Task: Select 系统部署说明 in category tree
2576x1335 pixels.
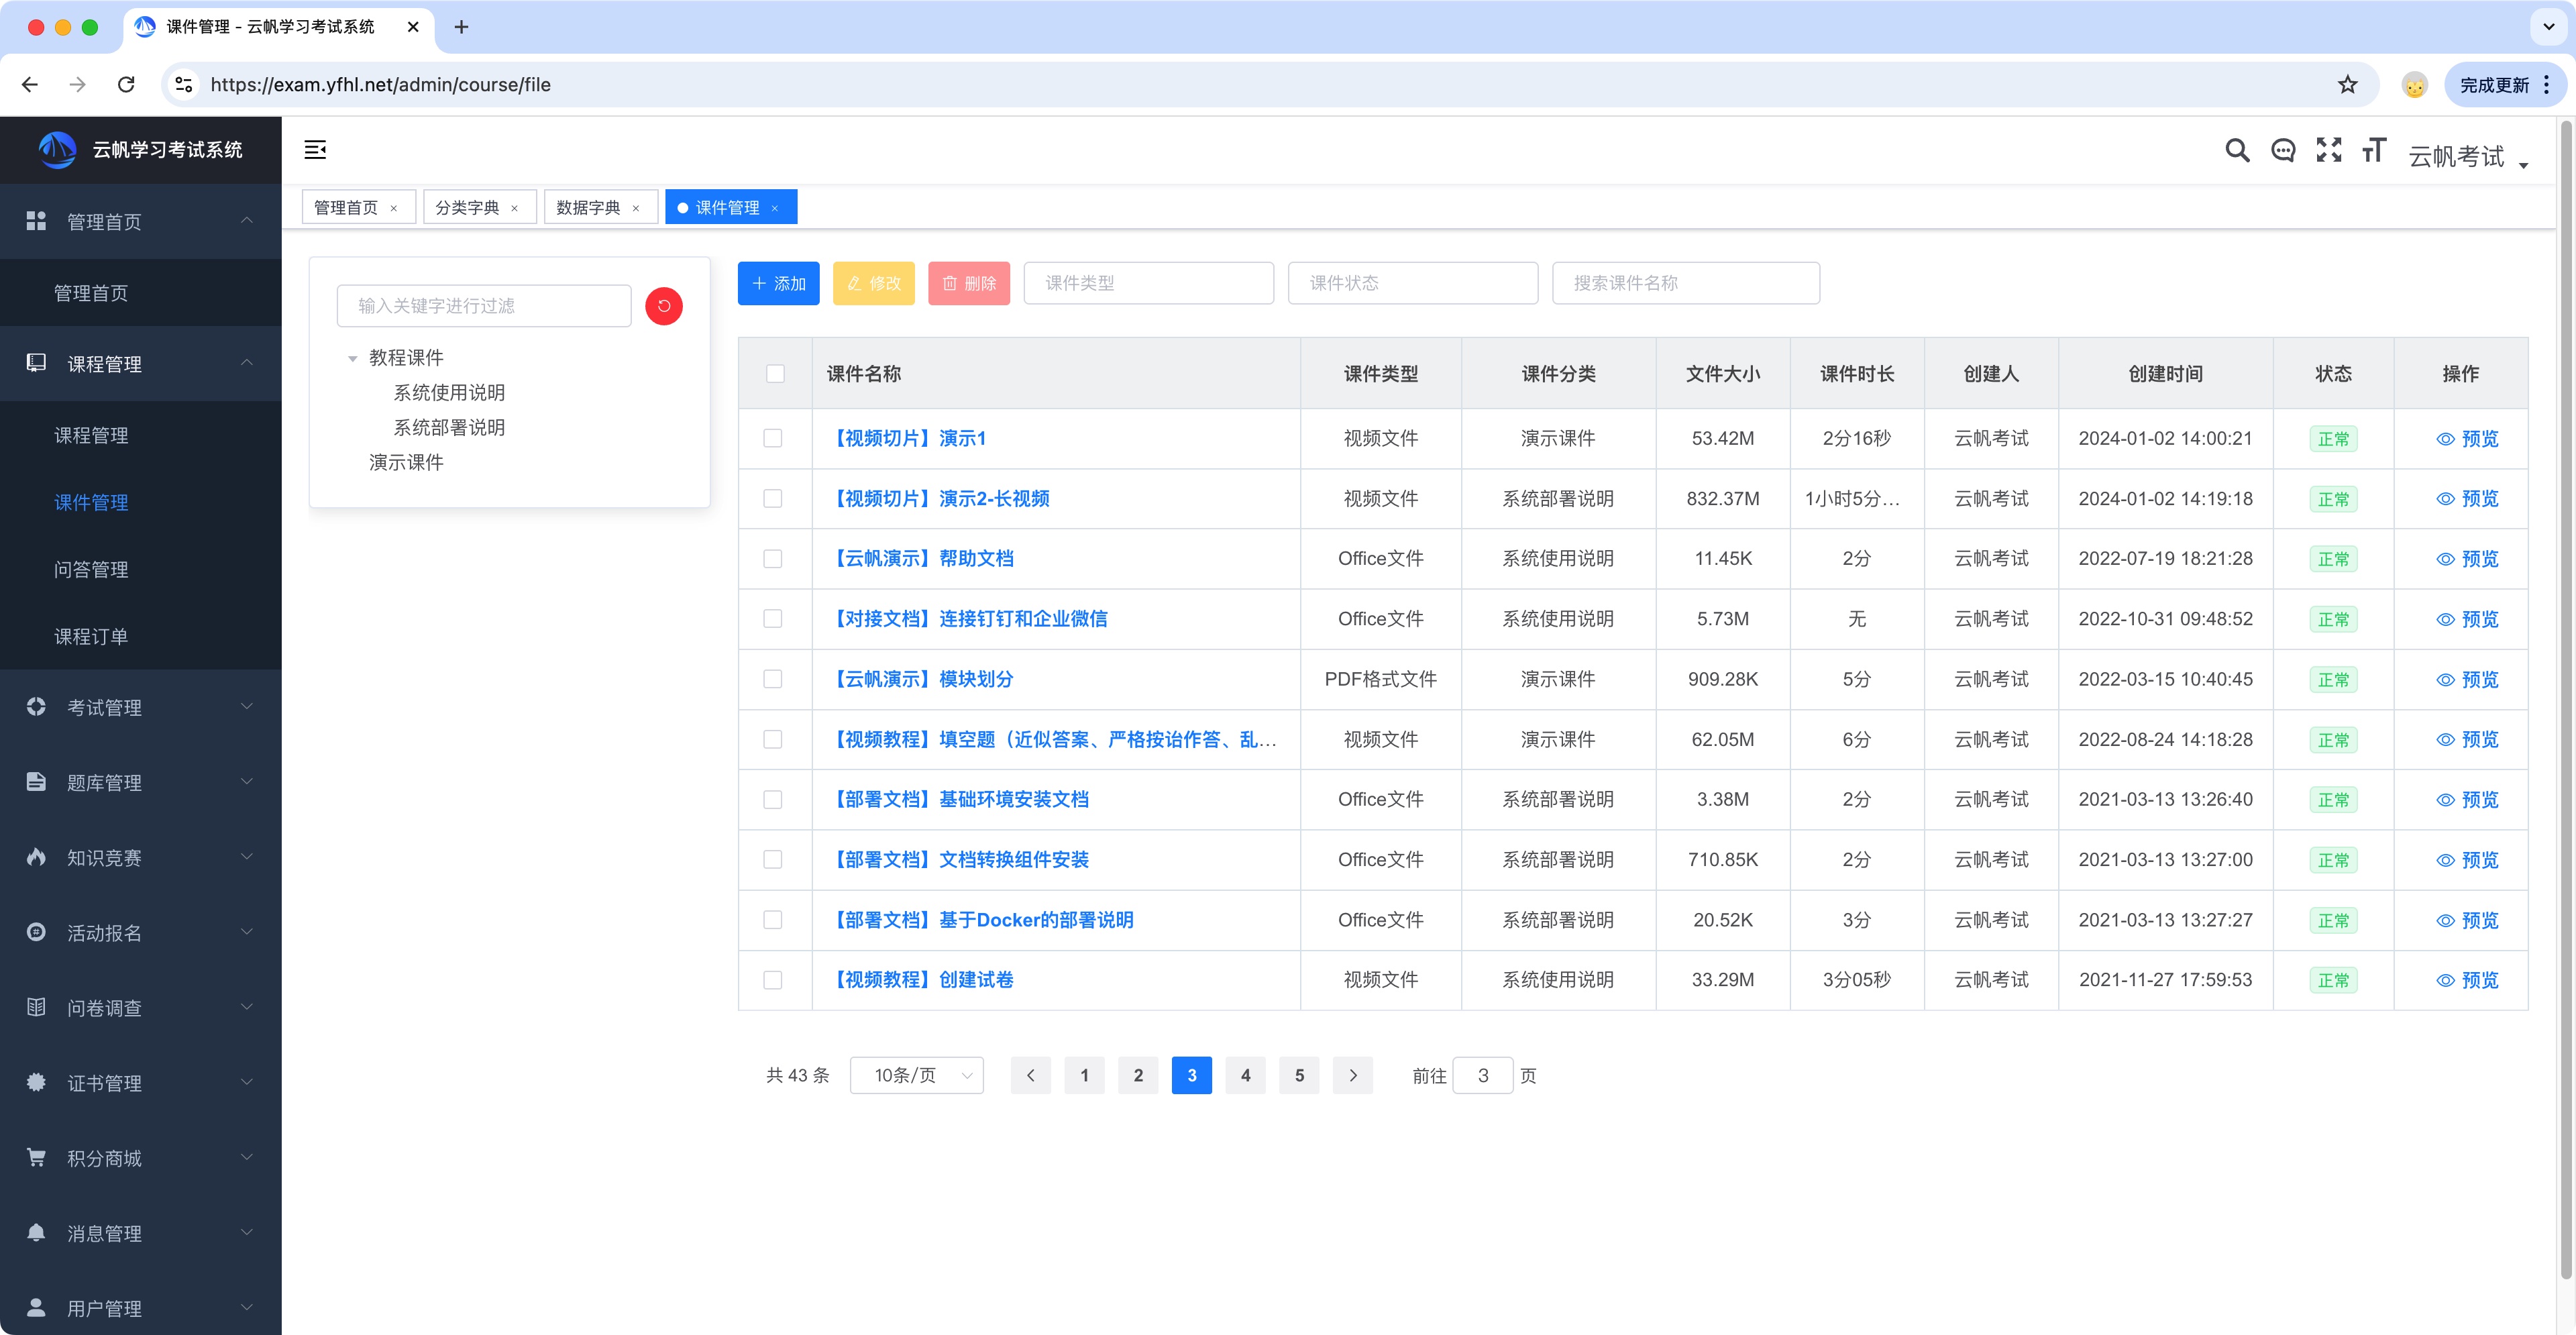Action: (449, 428)
